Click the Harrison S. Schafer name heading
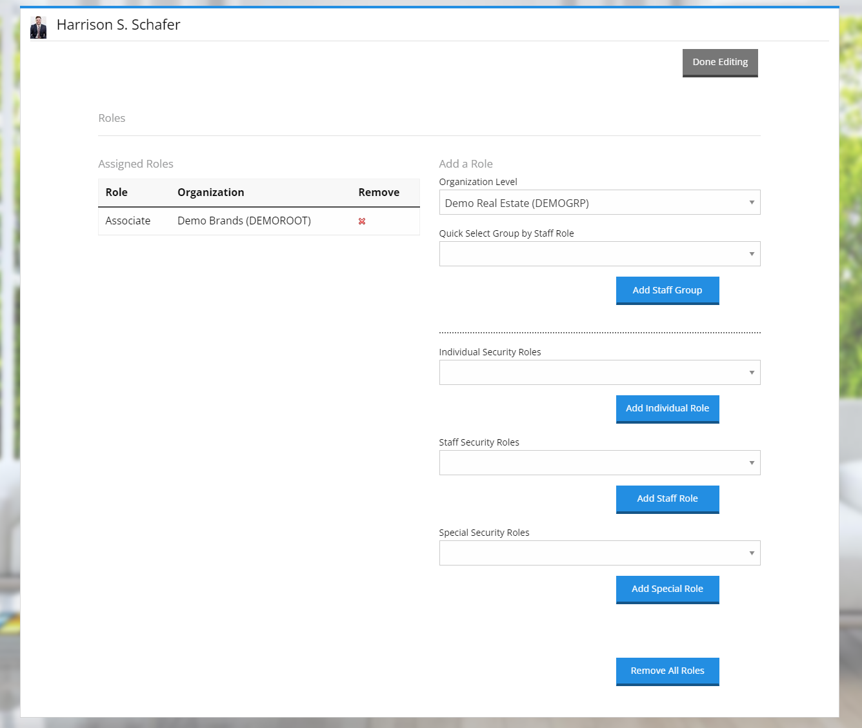 coord(118,25)
